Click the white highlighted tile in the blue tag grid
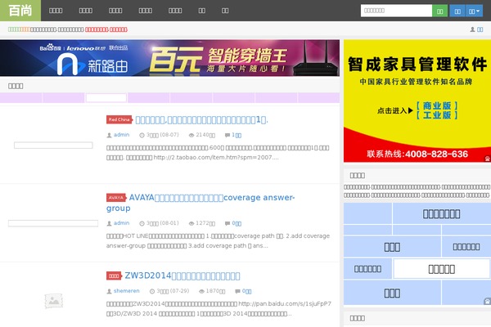The image size is (491, 327). 442,269
